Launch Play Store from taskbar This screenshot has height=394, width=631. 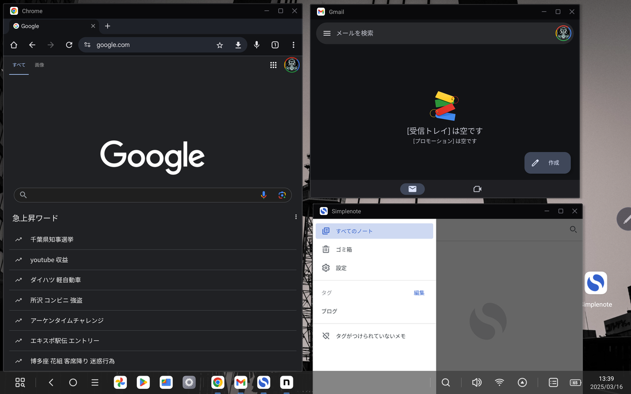click(x=143, y=382)
